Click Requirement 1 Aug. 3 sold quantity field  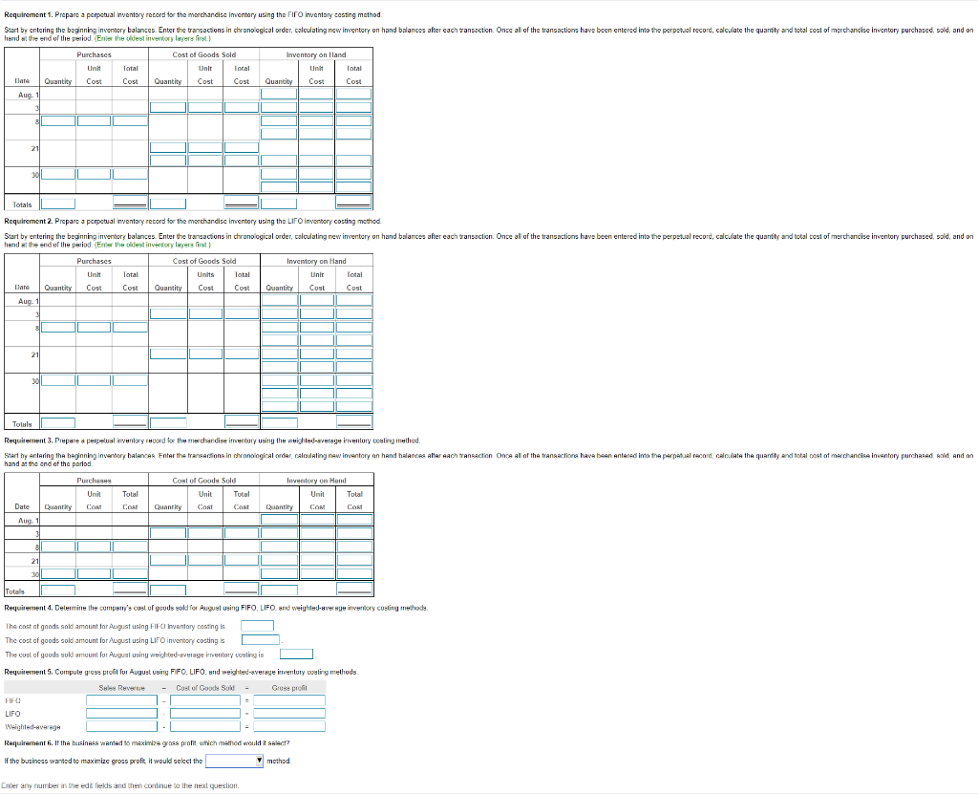pyautogui.click(x=168, y=107)
